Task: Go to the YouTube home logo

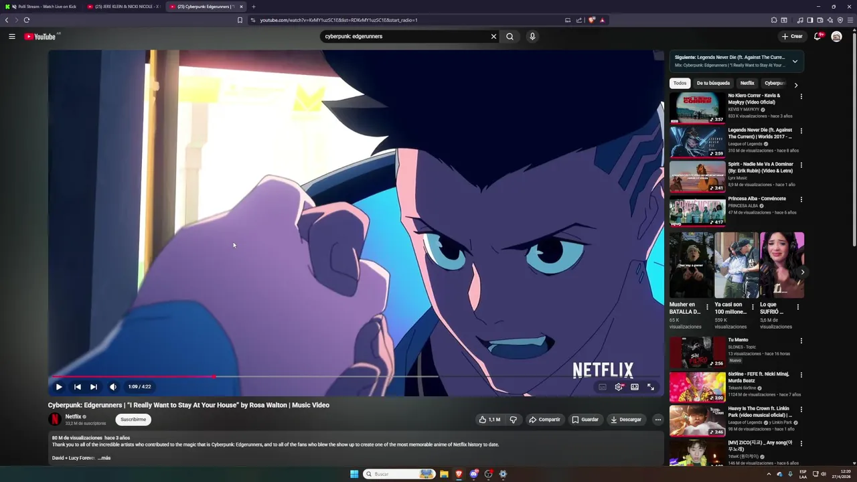Action: tap(40, 36)
